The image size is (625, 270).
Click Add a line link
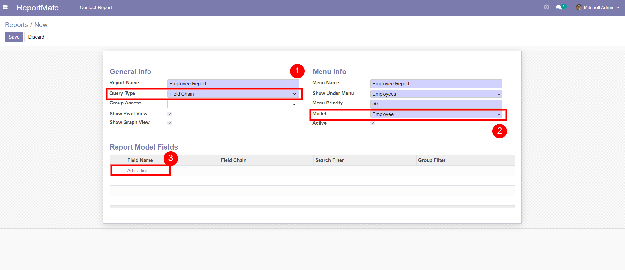coord(137,171)
